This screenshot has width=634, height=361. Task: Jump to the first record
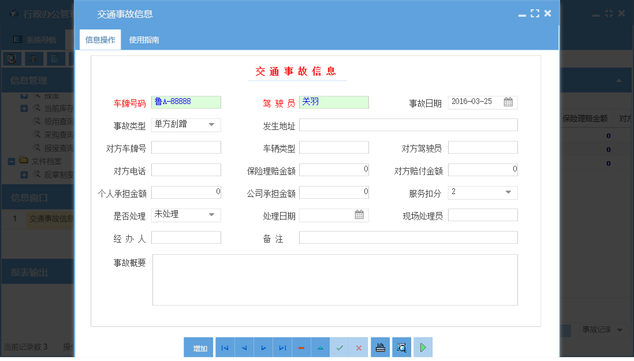pyautogui.click(x=225, y=348)
